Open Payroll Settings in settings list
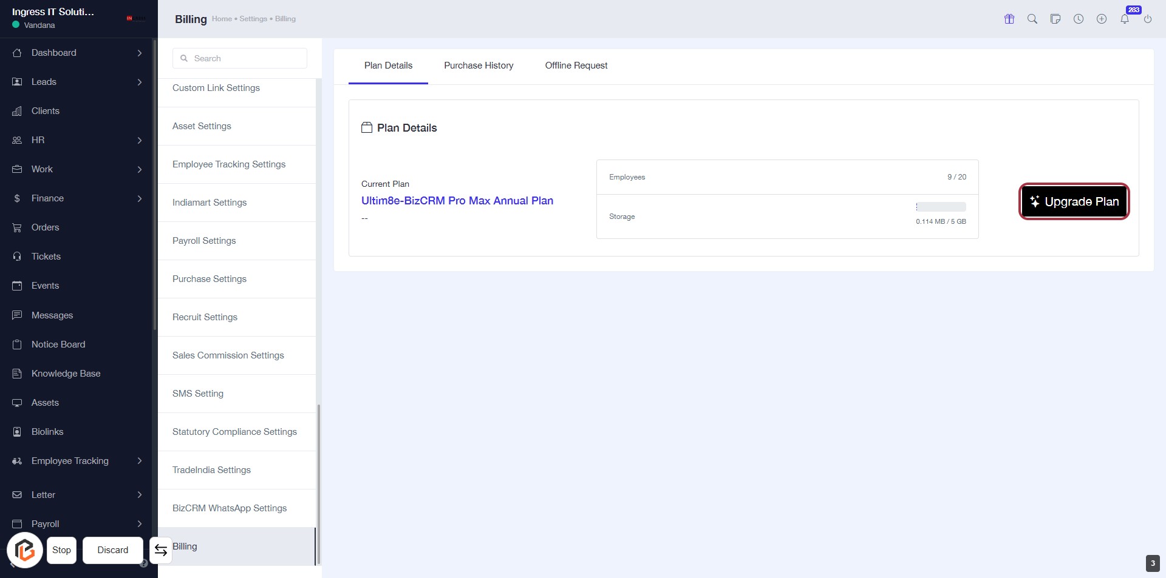Screen dimensions: 1166x578 pos(204,241)
